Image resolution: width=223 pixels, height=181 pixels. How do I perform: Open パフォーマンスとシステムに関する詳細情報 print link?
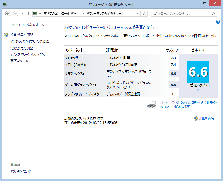tap(189, 104)
